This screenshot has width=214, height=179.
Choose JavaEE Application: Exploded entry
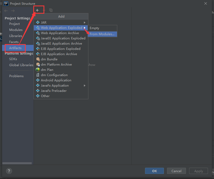pyautogui.click(x=61, y=38)
